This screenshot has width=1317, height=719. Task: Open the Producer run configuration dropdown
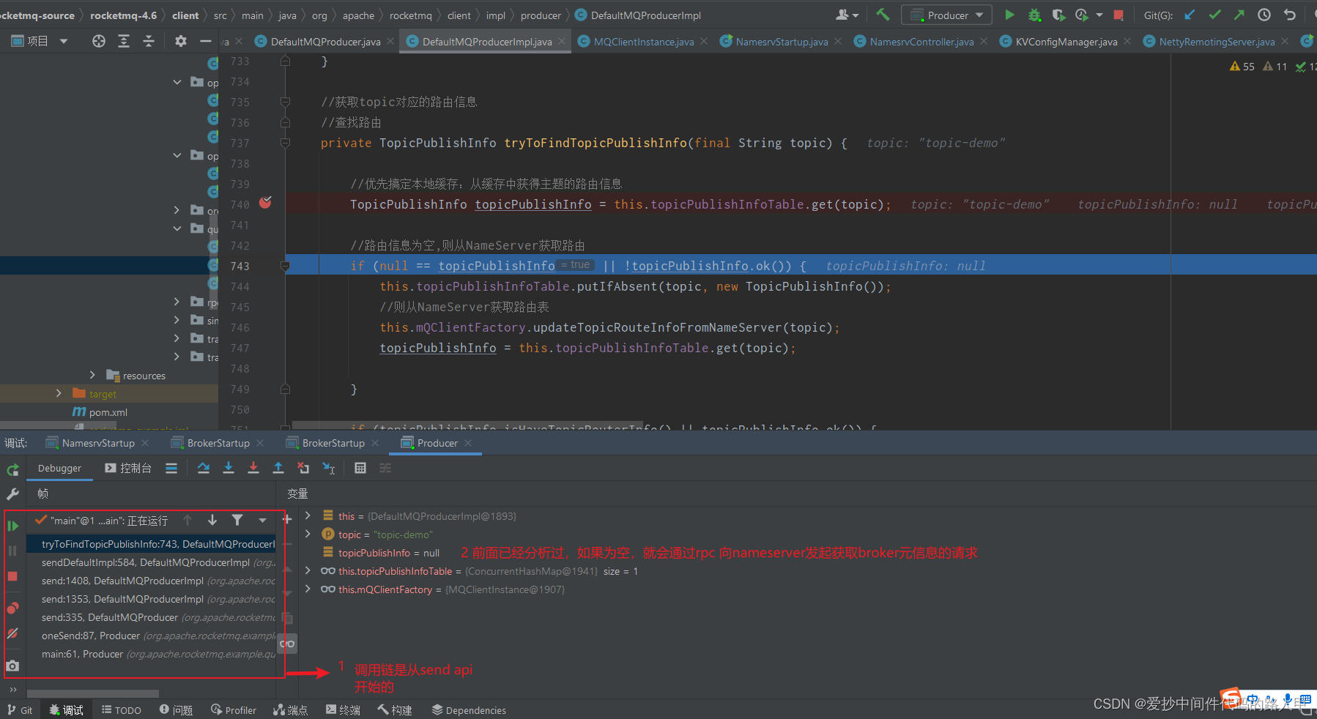(947, 15)
